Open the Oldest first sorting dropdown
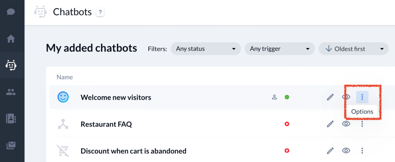This screenshot has height=162, width=395. 354,49
